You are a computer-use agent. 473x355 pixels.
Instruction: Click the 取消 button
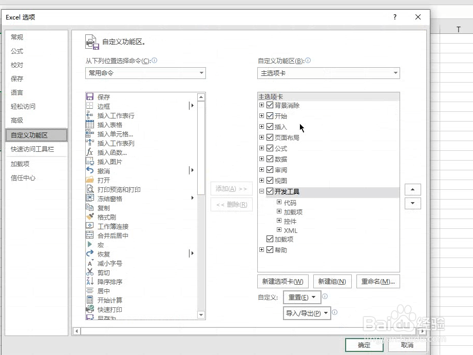coord(407,345)
